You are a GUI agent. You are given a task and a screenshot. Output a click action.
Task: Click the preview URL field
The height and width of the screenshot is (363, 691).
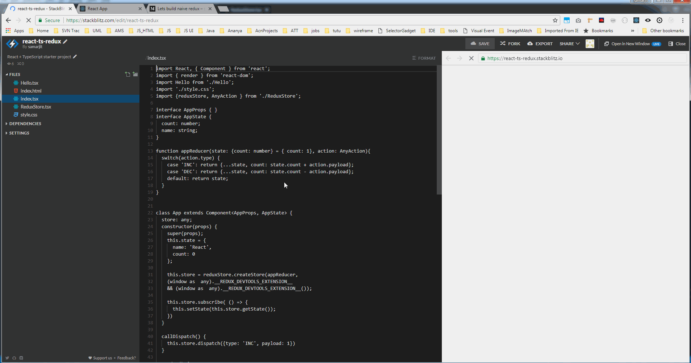click(582, 58)
